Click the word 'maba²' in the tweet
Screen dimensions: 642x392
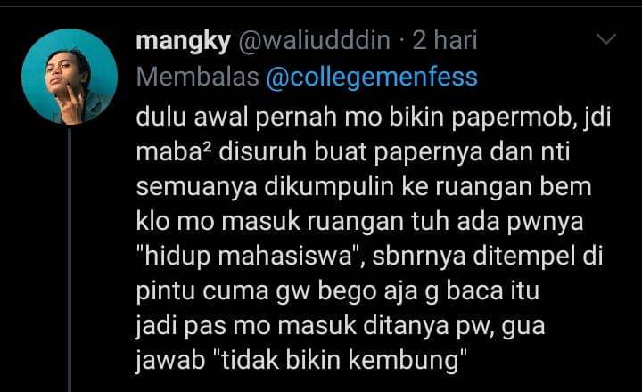pos(174,152)
